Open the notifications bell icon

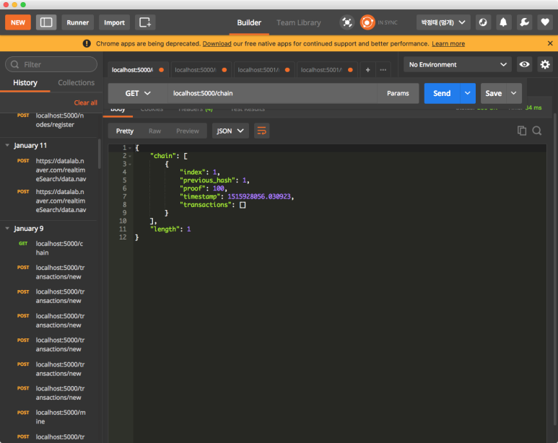[x=503, y=22]
